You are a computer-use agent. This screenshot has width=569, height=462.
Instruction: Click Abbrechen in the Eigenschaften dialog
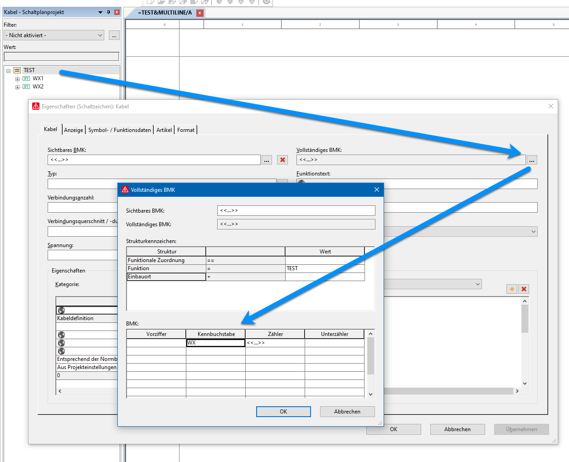[457, 429]
